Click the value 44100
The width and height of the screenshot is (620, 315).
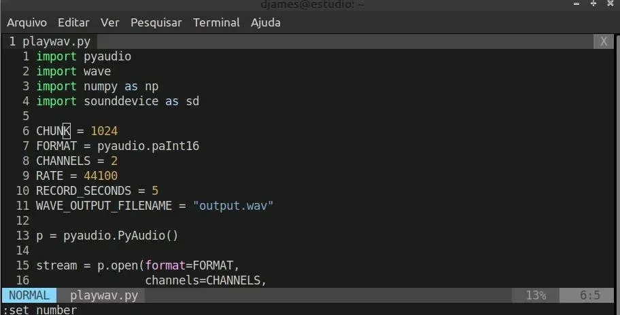[101, 176]
